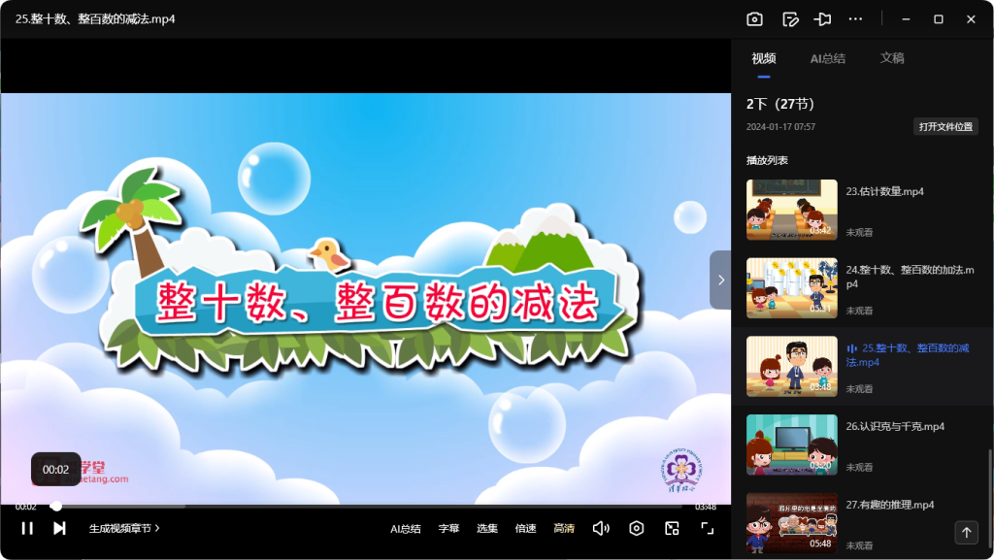Enter mini window picture-in-picture mode

(672, 528)
